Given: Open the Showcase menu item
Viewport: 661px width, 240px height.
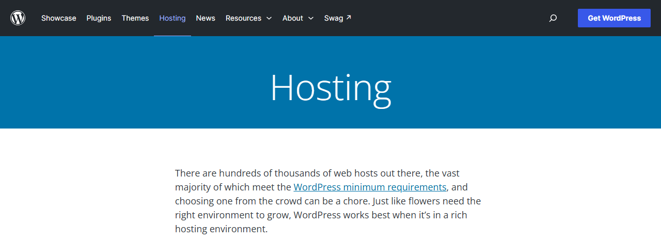Looking at the screenshot, I should pyautogui.click(x=59, y=18).
